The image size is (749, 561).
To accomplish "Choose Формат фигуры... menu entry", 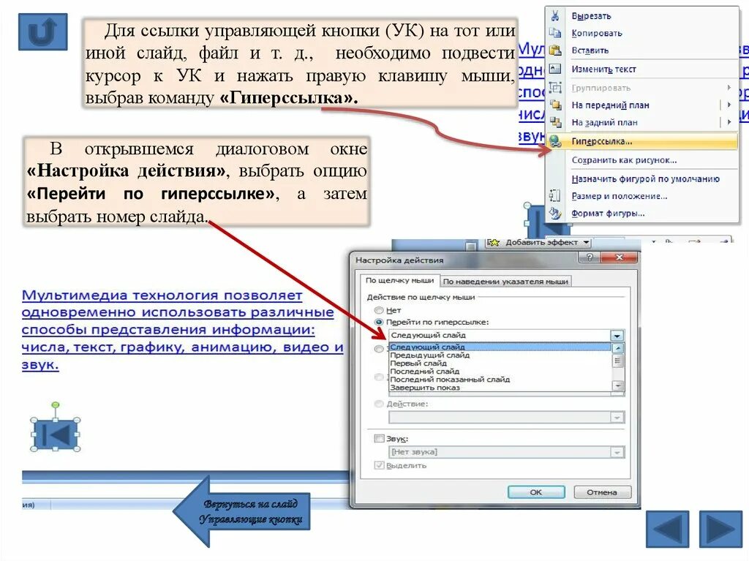I will pos(642,213).
